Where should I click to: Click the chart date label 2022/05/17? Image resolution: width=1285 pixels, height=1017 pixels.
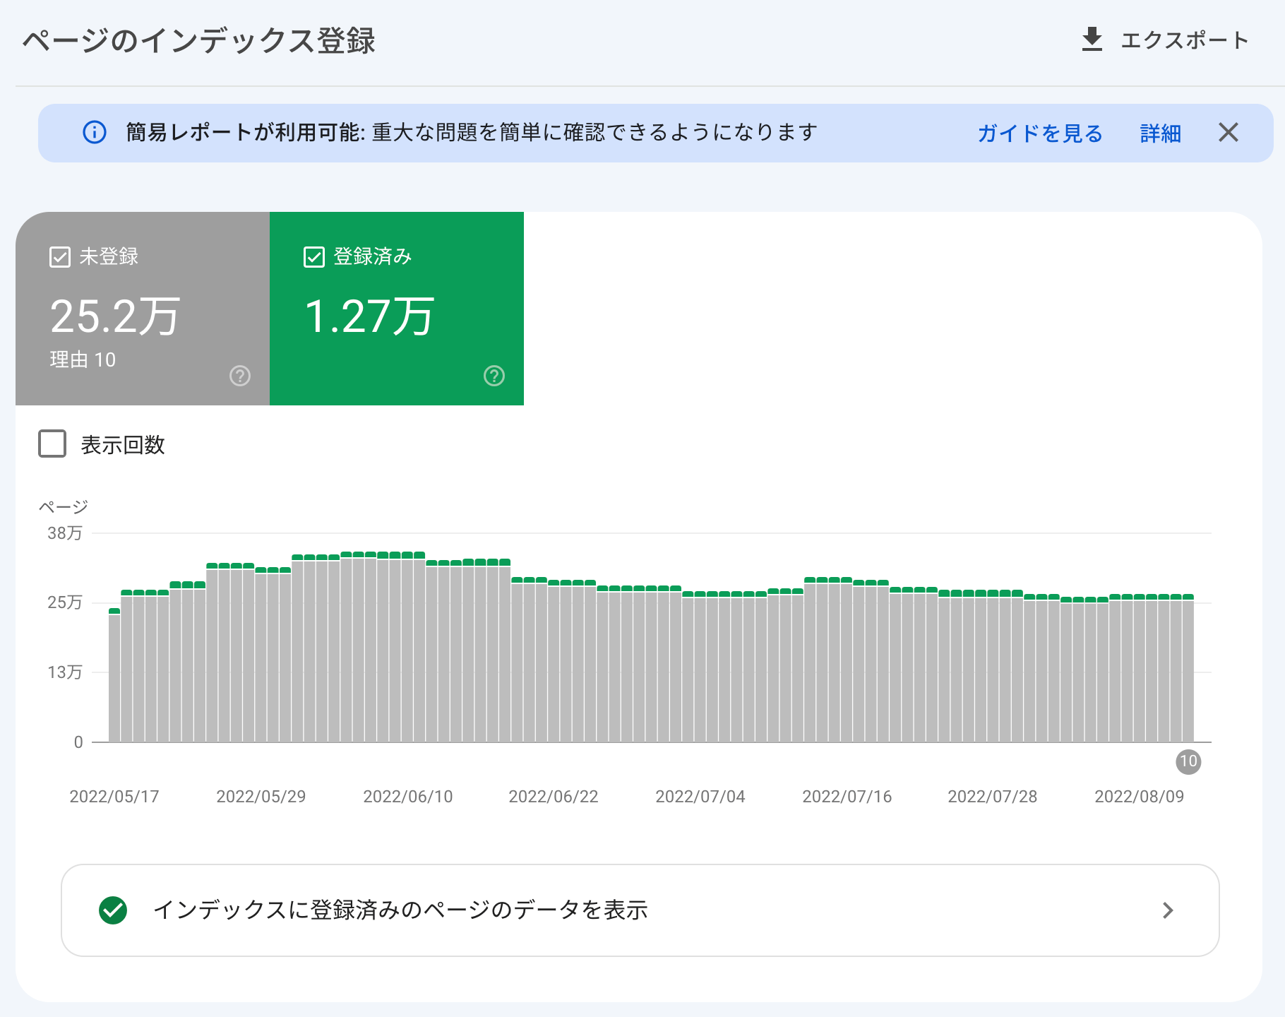pyautogui.click(x=114, y=797)
